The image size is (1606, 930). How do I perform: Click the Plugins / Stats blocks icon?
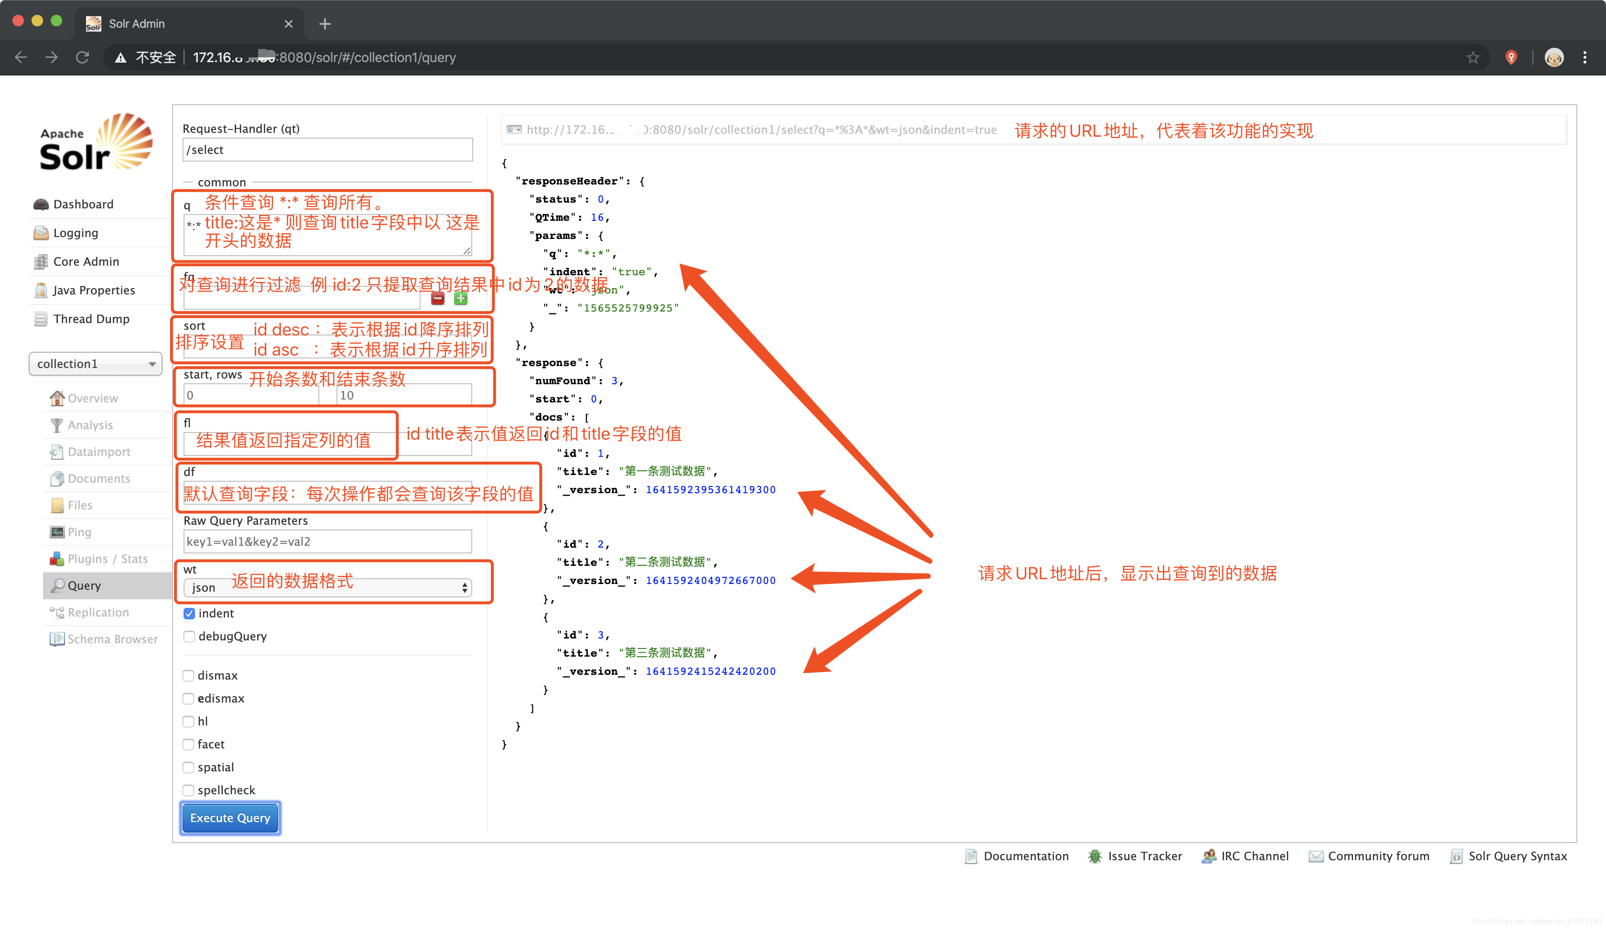coord(57,559)
